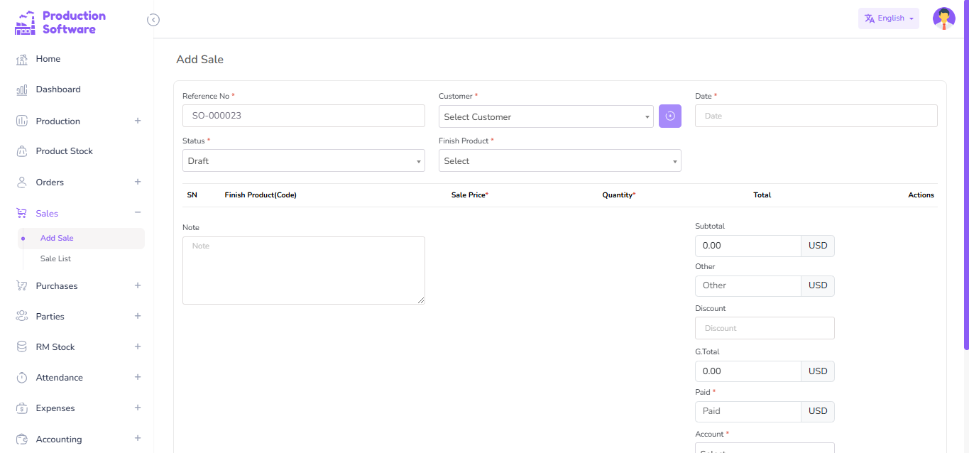Click the RM Stock database icon
Screen dimensions: 969x453
[22, 347]
